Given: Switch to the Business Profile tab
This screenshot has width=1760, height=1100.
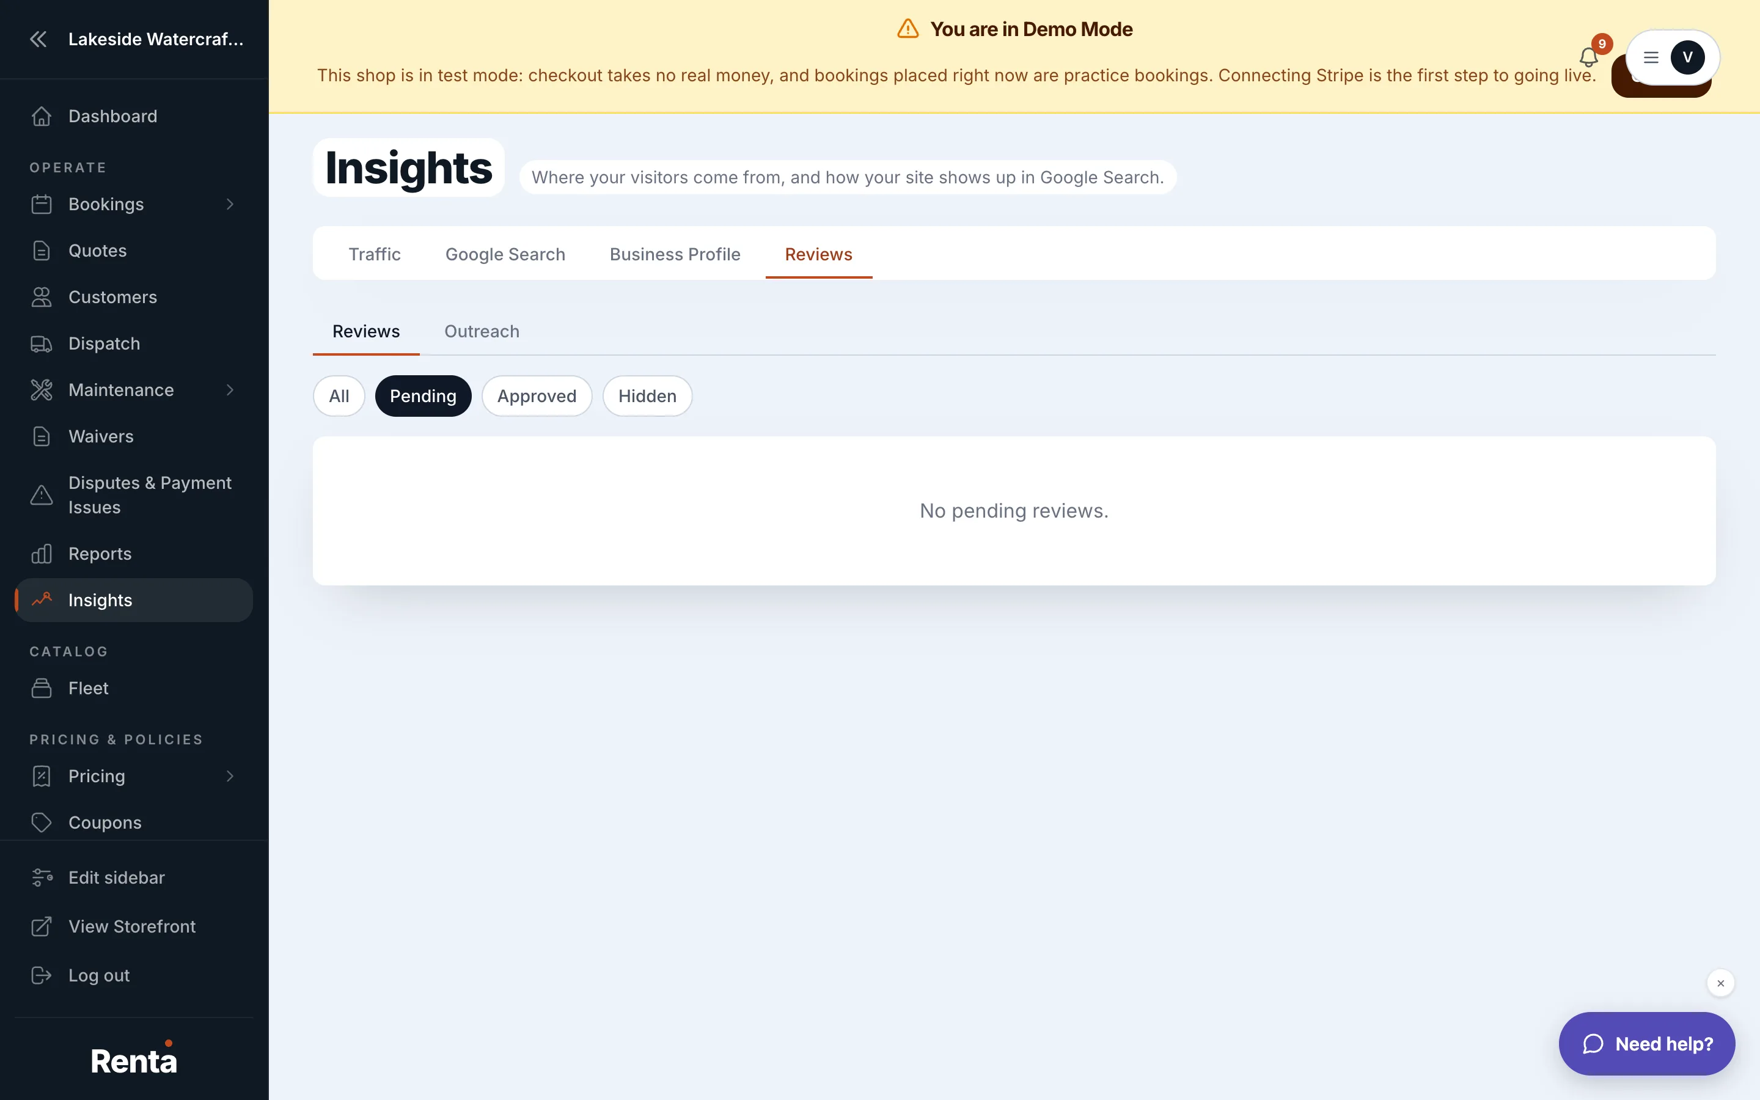Looking at the screenshot, I should 675,254.
